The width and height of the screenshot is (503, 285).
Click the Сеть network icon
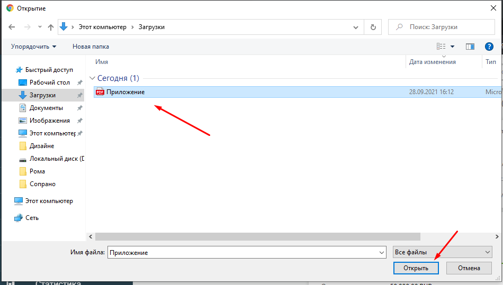coord(19,218)
